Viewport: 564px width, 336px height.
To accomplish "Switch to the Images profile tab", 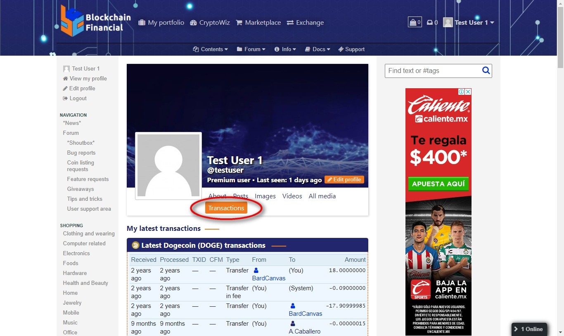I will 265,196.
